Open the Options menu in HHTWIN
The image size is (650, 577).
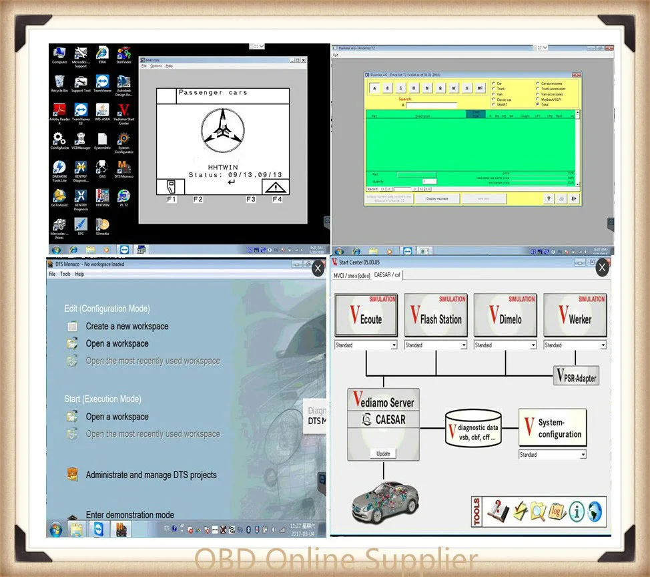[x=156, y=66]
